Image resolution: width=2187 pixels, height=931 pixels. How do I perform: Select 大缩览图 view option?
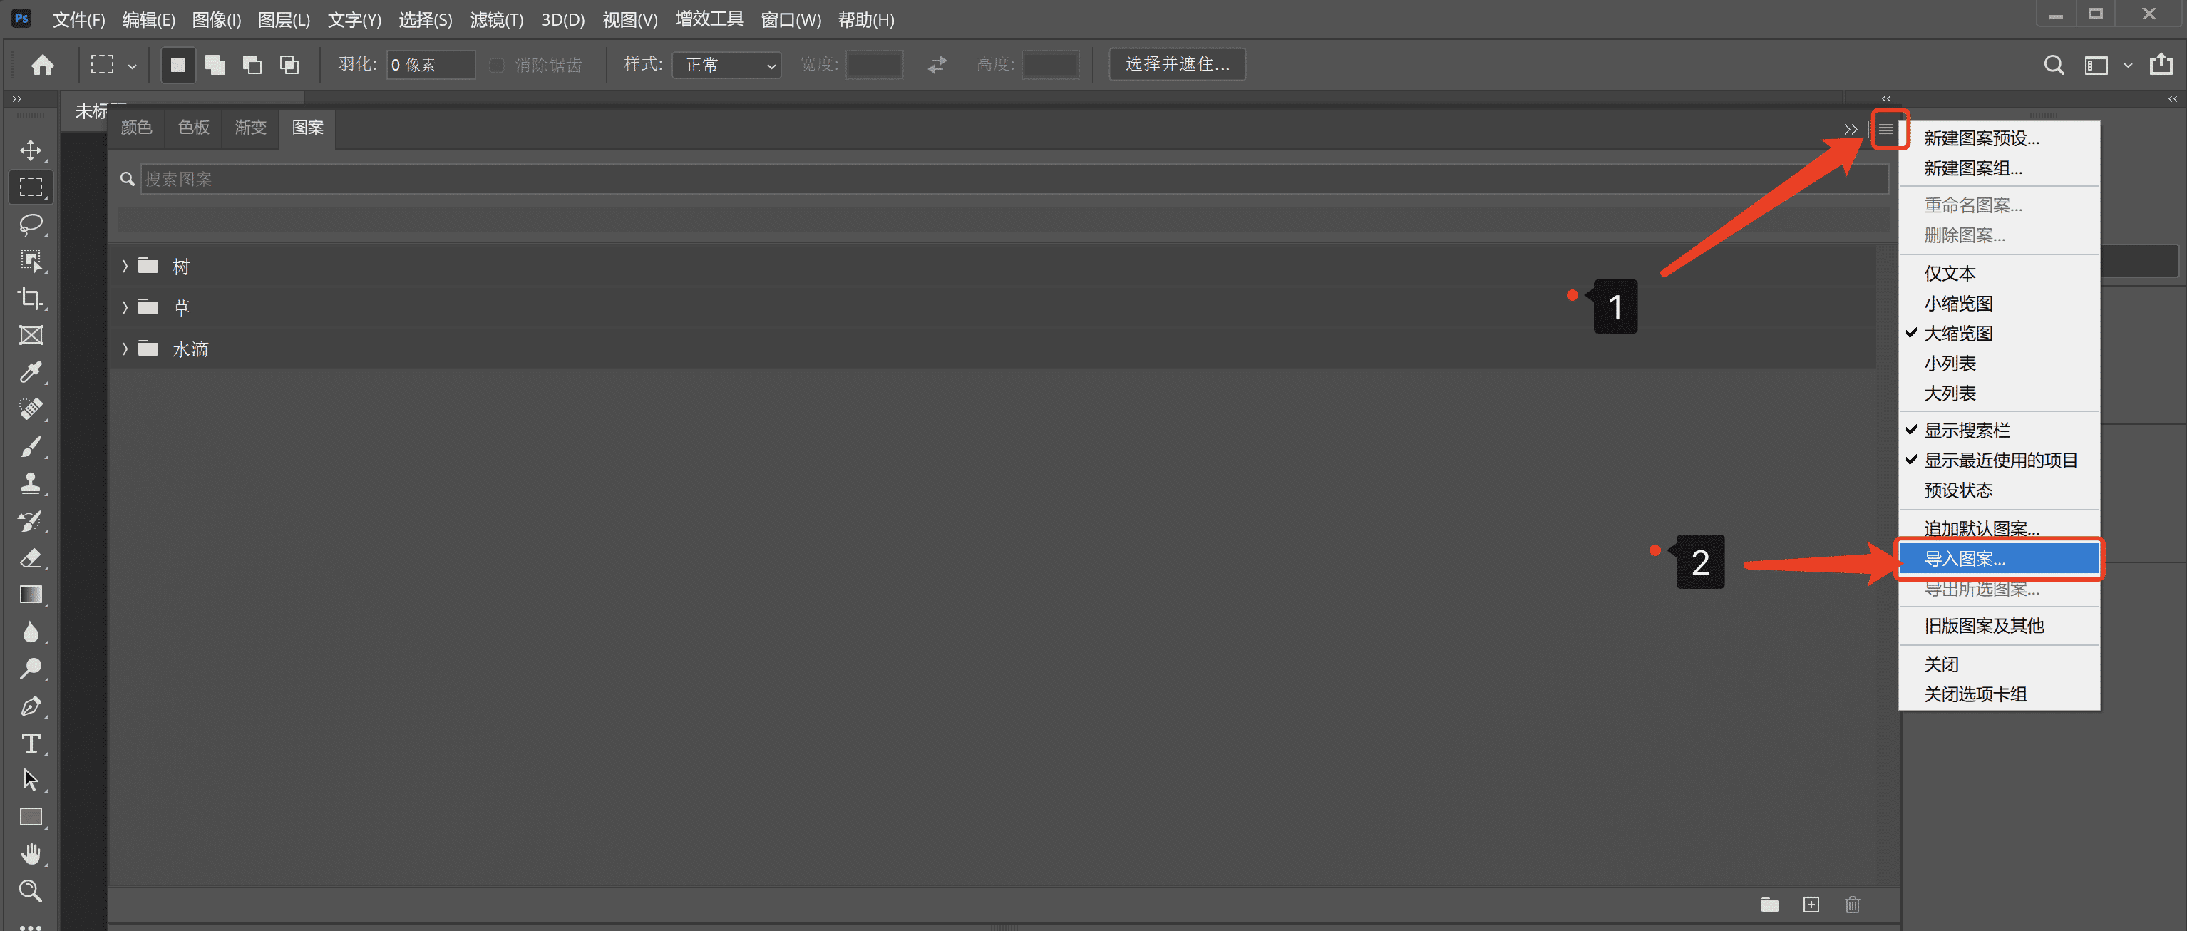click(1957, 334)
